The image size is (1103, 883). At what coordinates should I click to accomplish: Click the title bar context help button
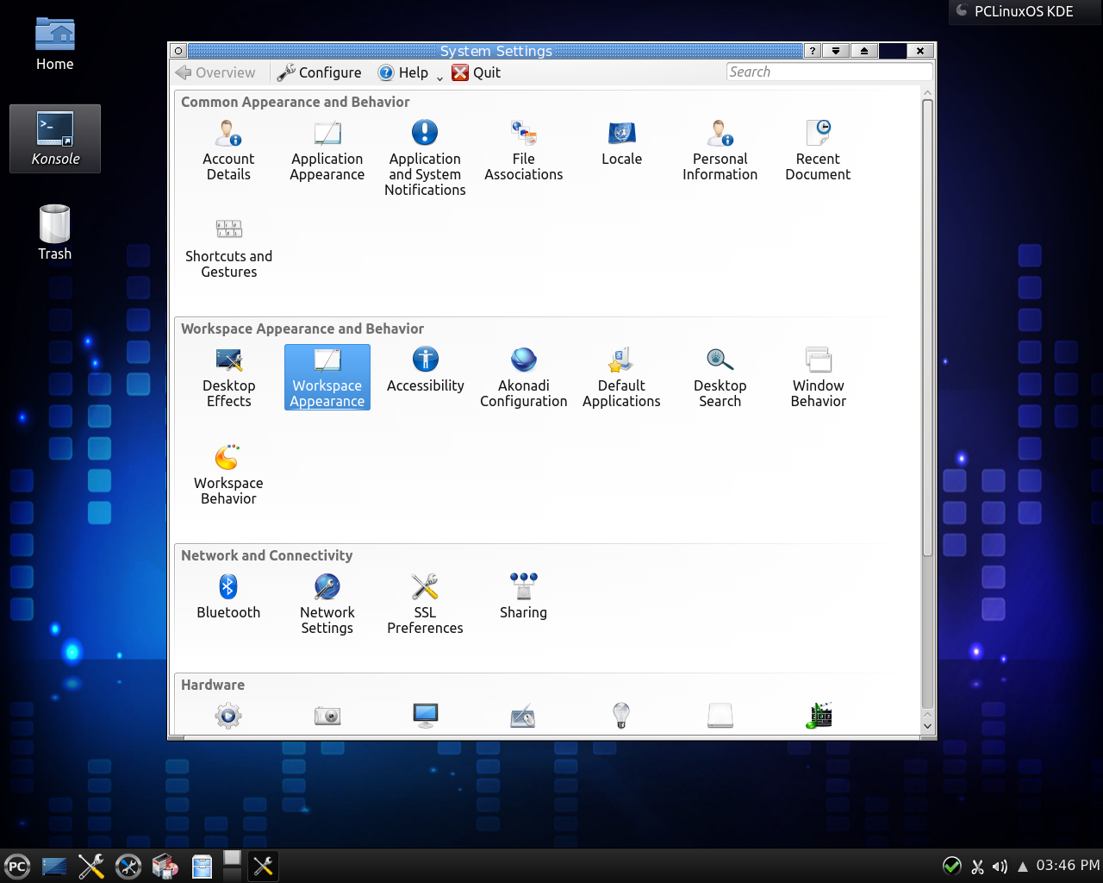point(813,51)
